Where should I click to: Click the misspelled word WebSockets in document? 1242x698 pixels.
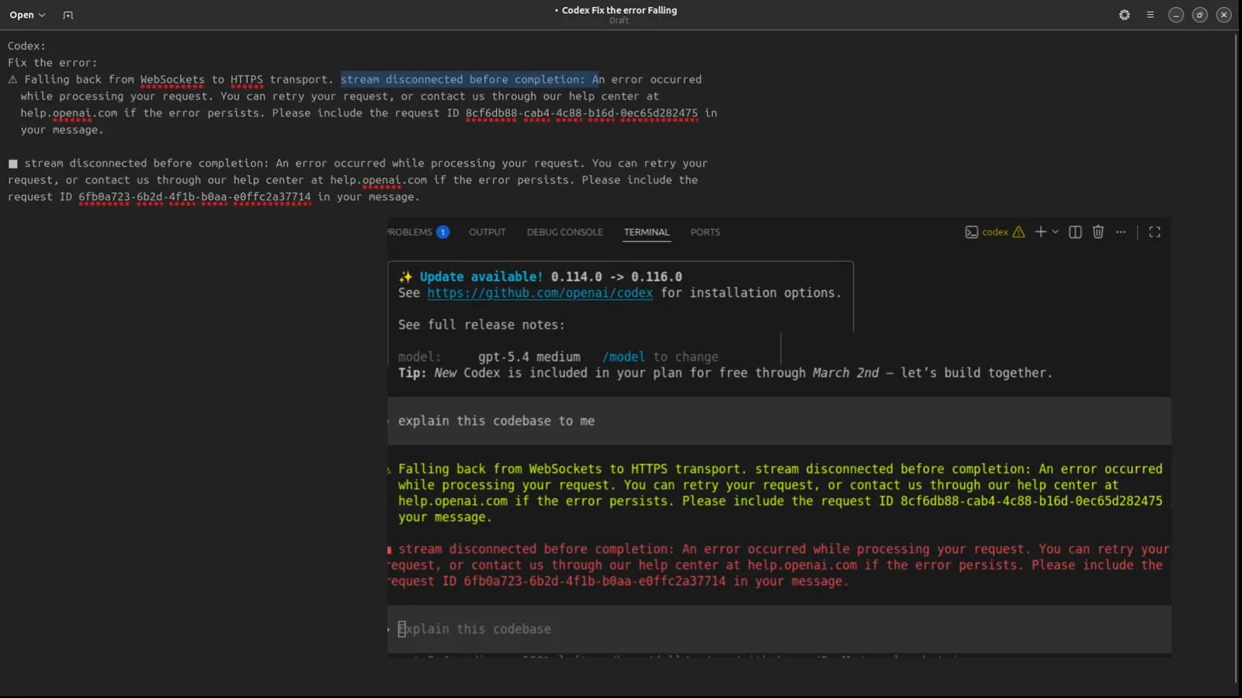click(x=172, y=80)
